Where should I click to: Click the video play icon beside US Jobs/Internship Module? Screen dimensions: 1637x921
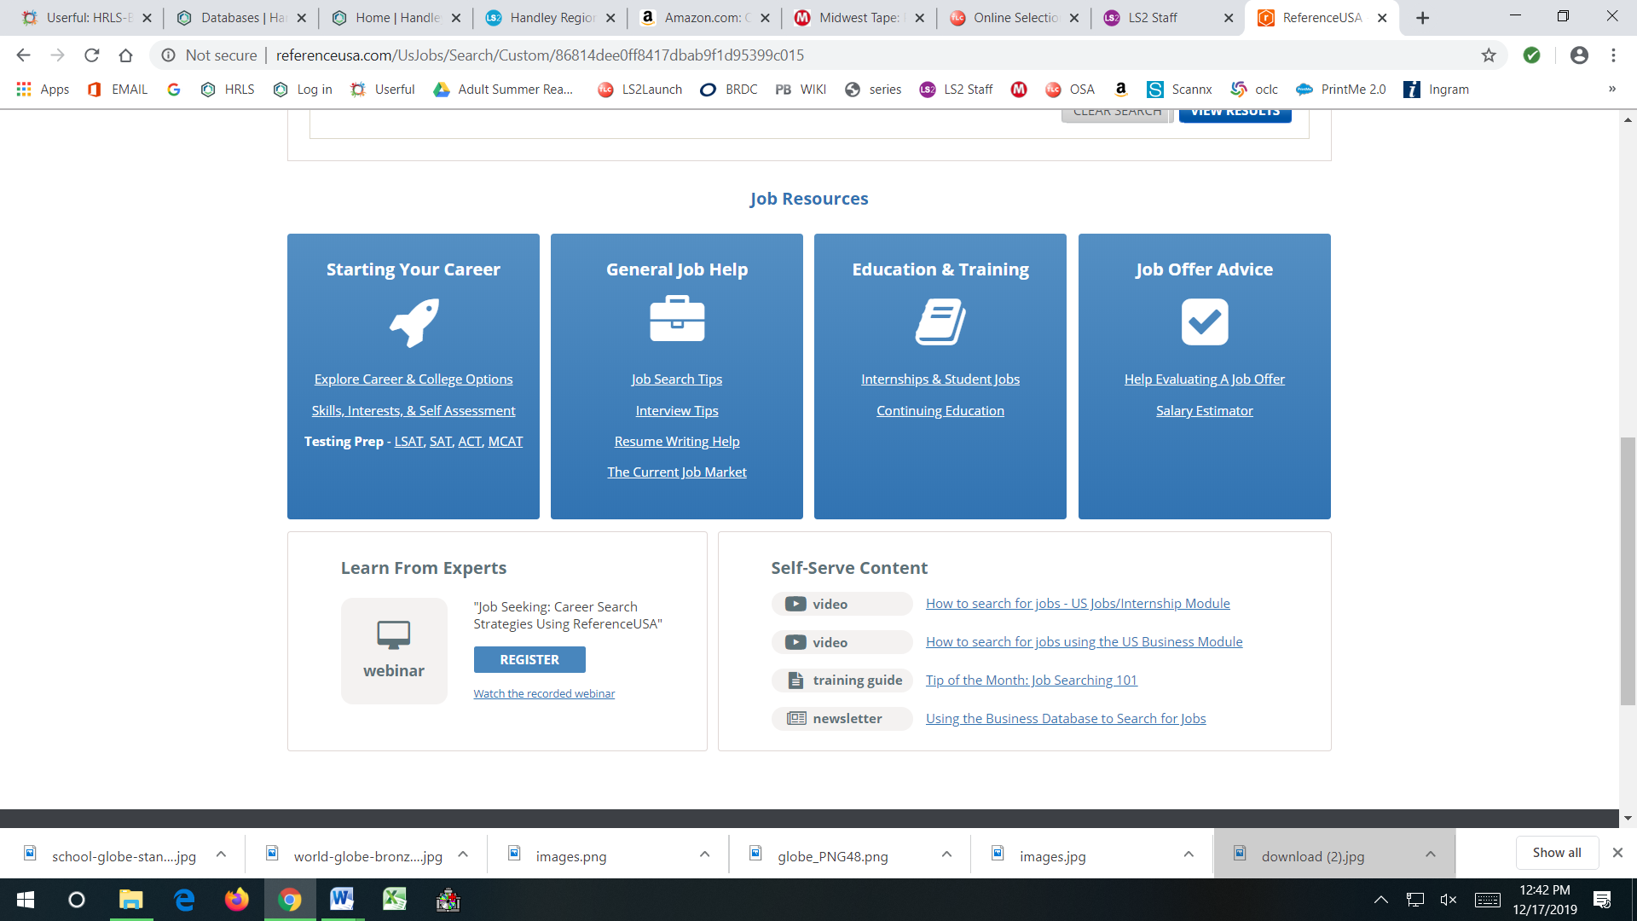pos(795,603)
